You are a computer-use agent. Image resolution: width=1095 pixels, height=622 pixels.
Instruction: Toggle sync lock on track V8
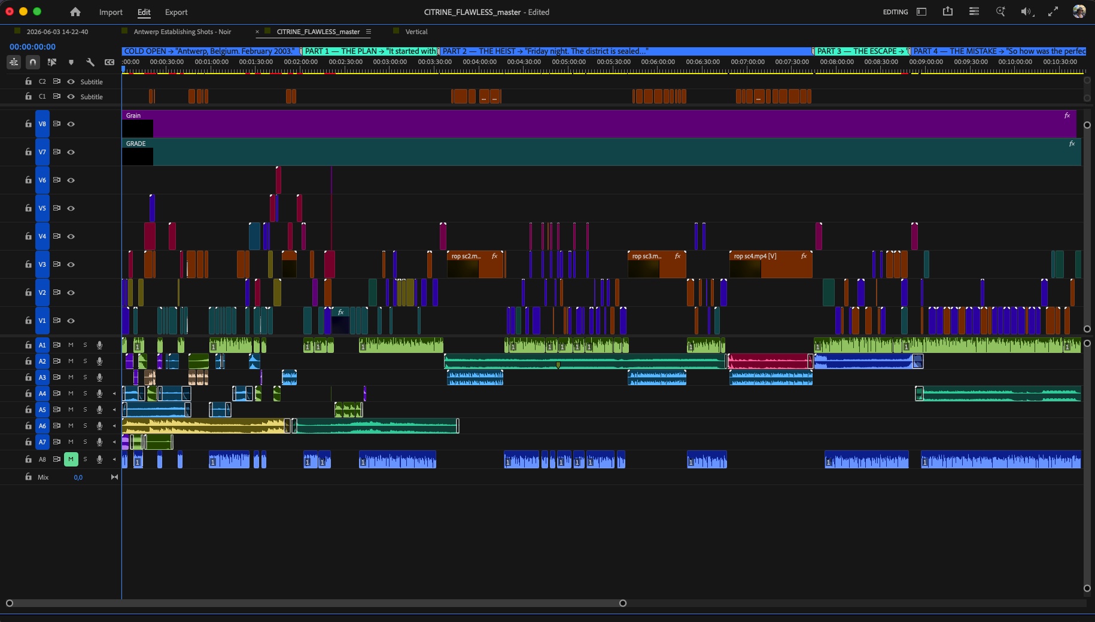(x=57, y=124)
